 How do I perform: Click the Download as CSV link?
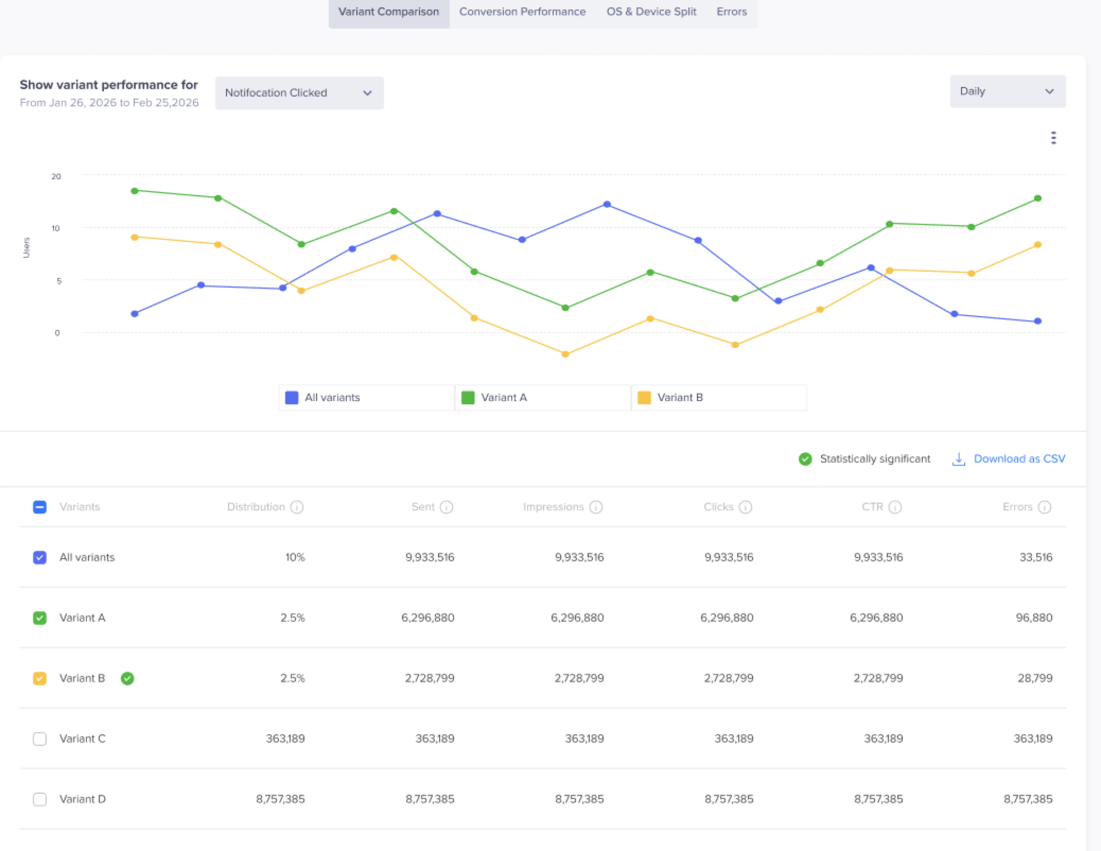pos(1019,459)
